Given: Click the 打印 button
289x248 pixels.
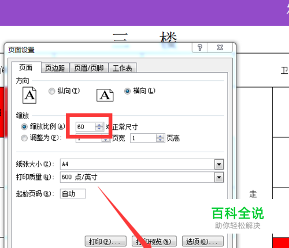Looking at the screenshot, I should click(x=106, y=242).
